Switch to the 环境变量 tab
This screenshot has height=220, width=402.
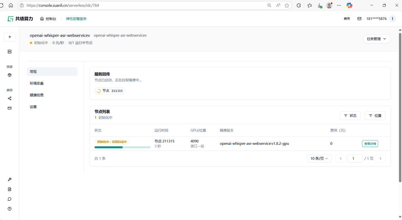point(37,83)
